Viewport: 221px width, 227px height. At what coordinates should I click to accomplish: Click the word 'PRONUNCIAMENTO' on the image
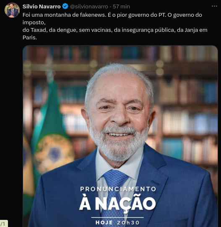[x=118, y=189]
